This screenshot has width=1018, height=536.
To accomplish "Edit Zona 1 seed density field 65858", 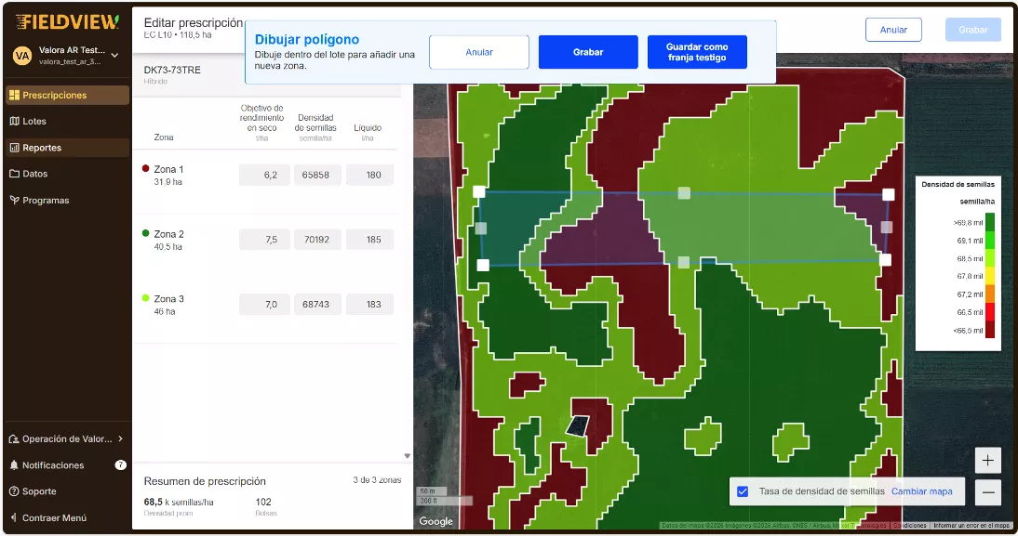I will click(x=315, y=176).
